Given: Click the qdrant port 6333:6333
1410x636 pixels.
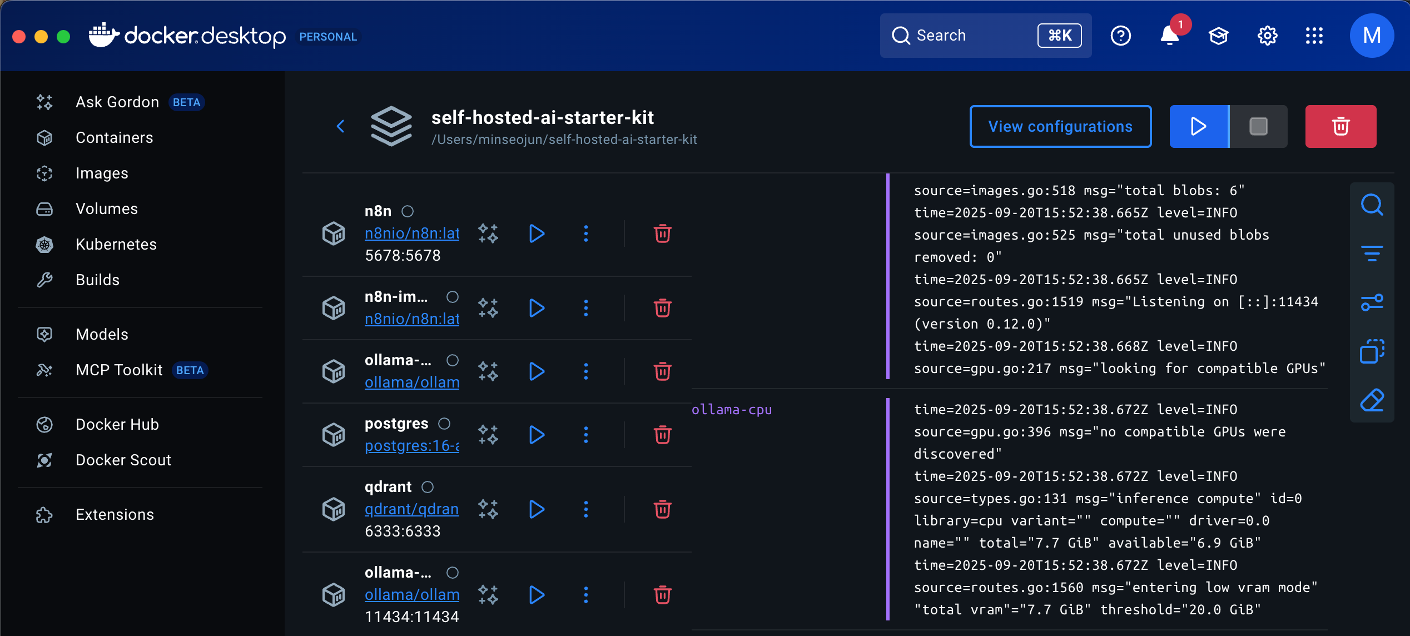Looking at the screenshot, I should coord(403,531).
